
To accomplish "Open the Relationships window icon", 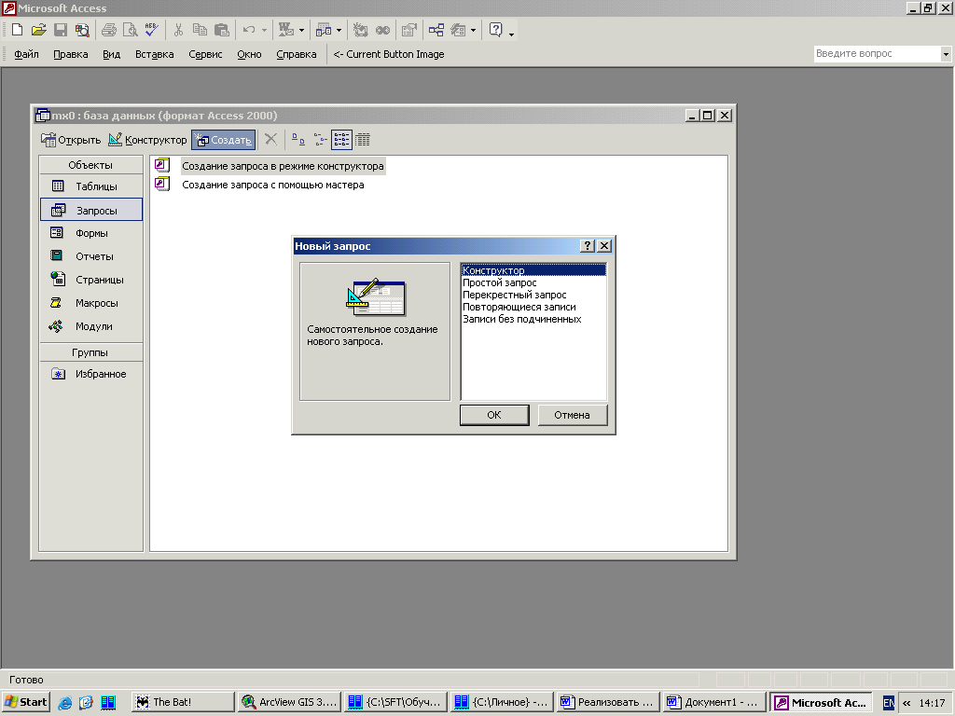I will (x=436, y=29).
